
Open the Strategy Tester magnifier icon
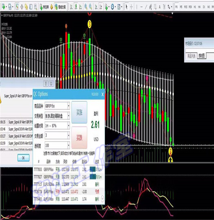pos(35,6)
